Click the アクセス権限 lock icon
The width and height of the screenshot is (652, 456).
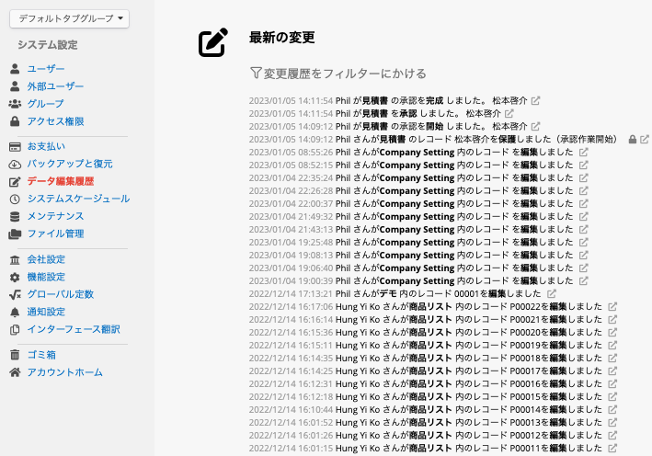[15, 121]
